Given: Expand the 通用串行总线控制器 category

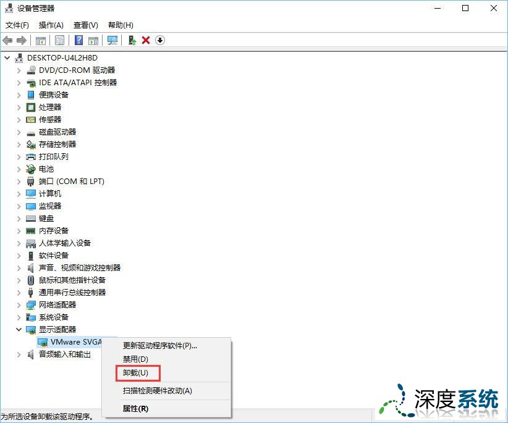Looking at the screenshot, I should tap(19, 293).
